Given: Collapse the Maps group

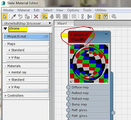Looking at the screenshot, I should 5,44.
